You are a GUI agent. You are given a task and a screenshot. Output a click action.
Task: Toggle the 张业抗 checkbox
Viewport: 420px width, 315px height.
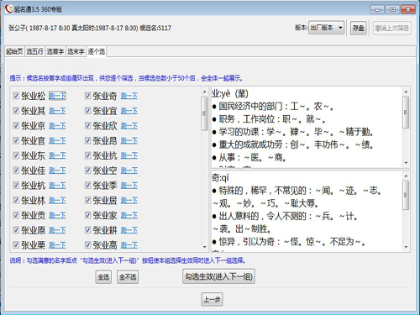click(x=88, y=155)
